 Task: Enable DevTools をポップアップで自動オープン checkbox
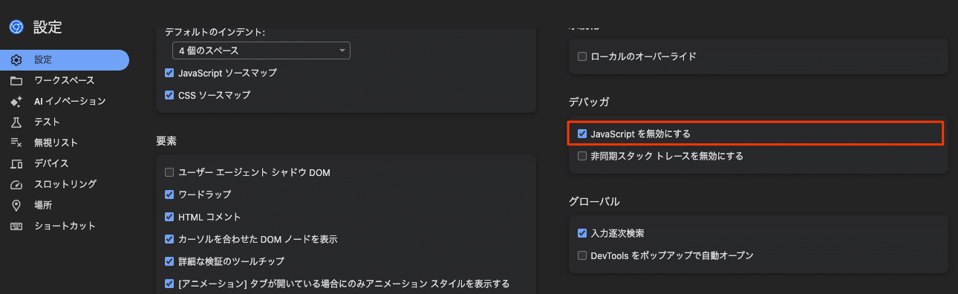[x=582, y=255]
